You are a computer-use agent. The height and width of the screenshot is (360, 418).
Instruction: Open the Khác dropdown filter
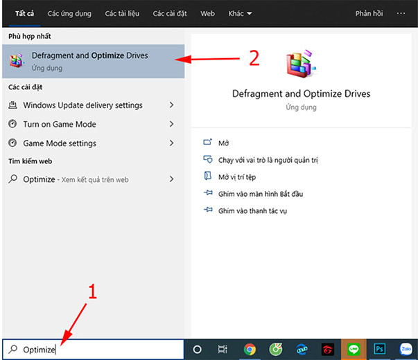[x=240, y=13]
